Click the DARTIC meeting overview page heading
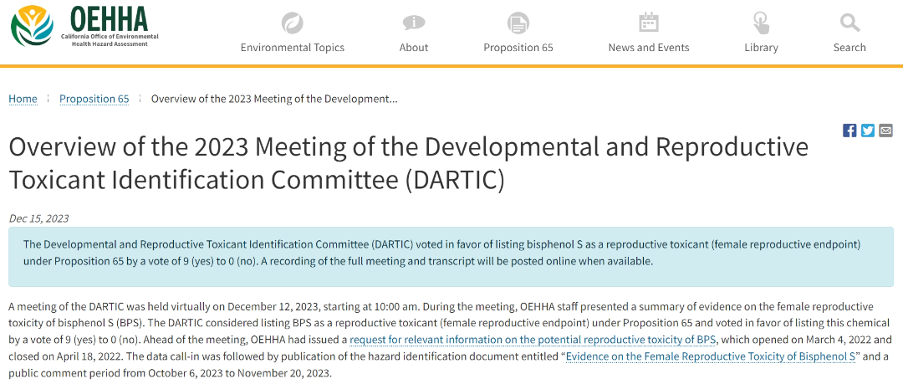Image resolution: width=903 pixels, height=384 pixels. click(x=408, y=163)
